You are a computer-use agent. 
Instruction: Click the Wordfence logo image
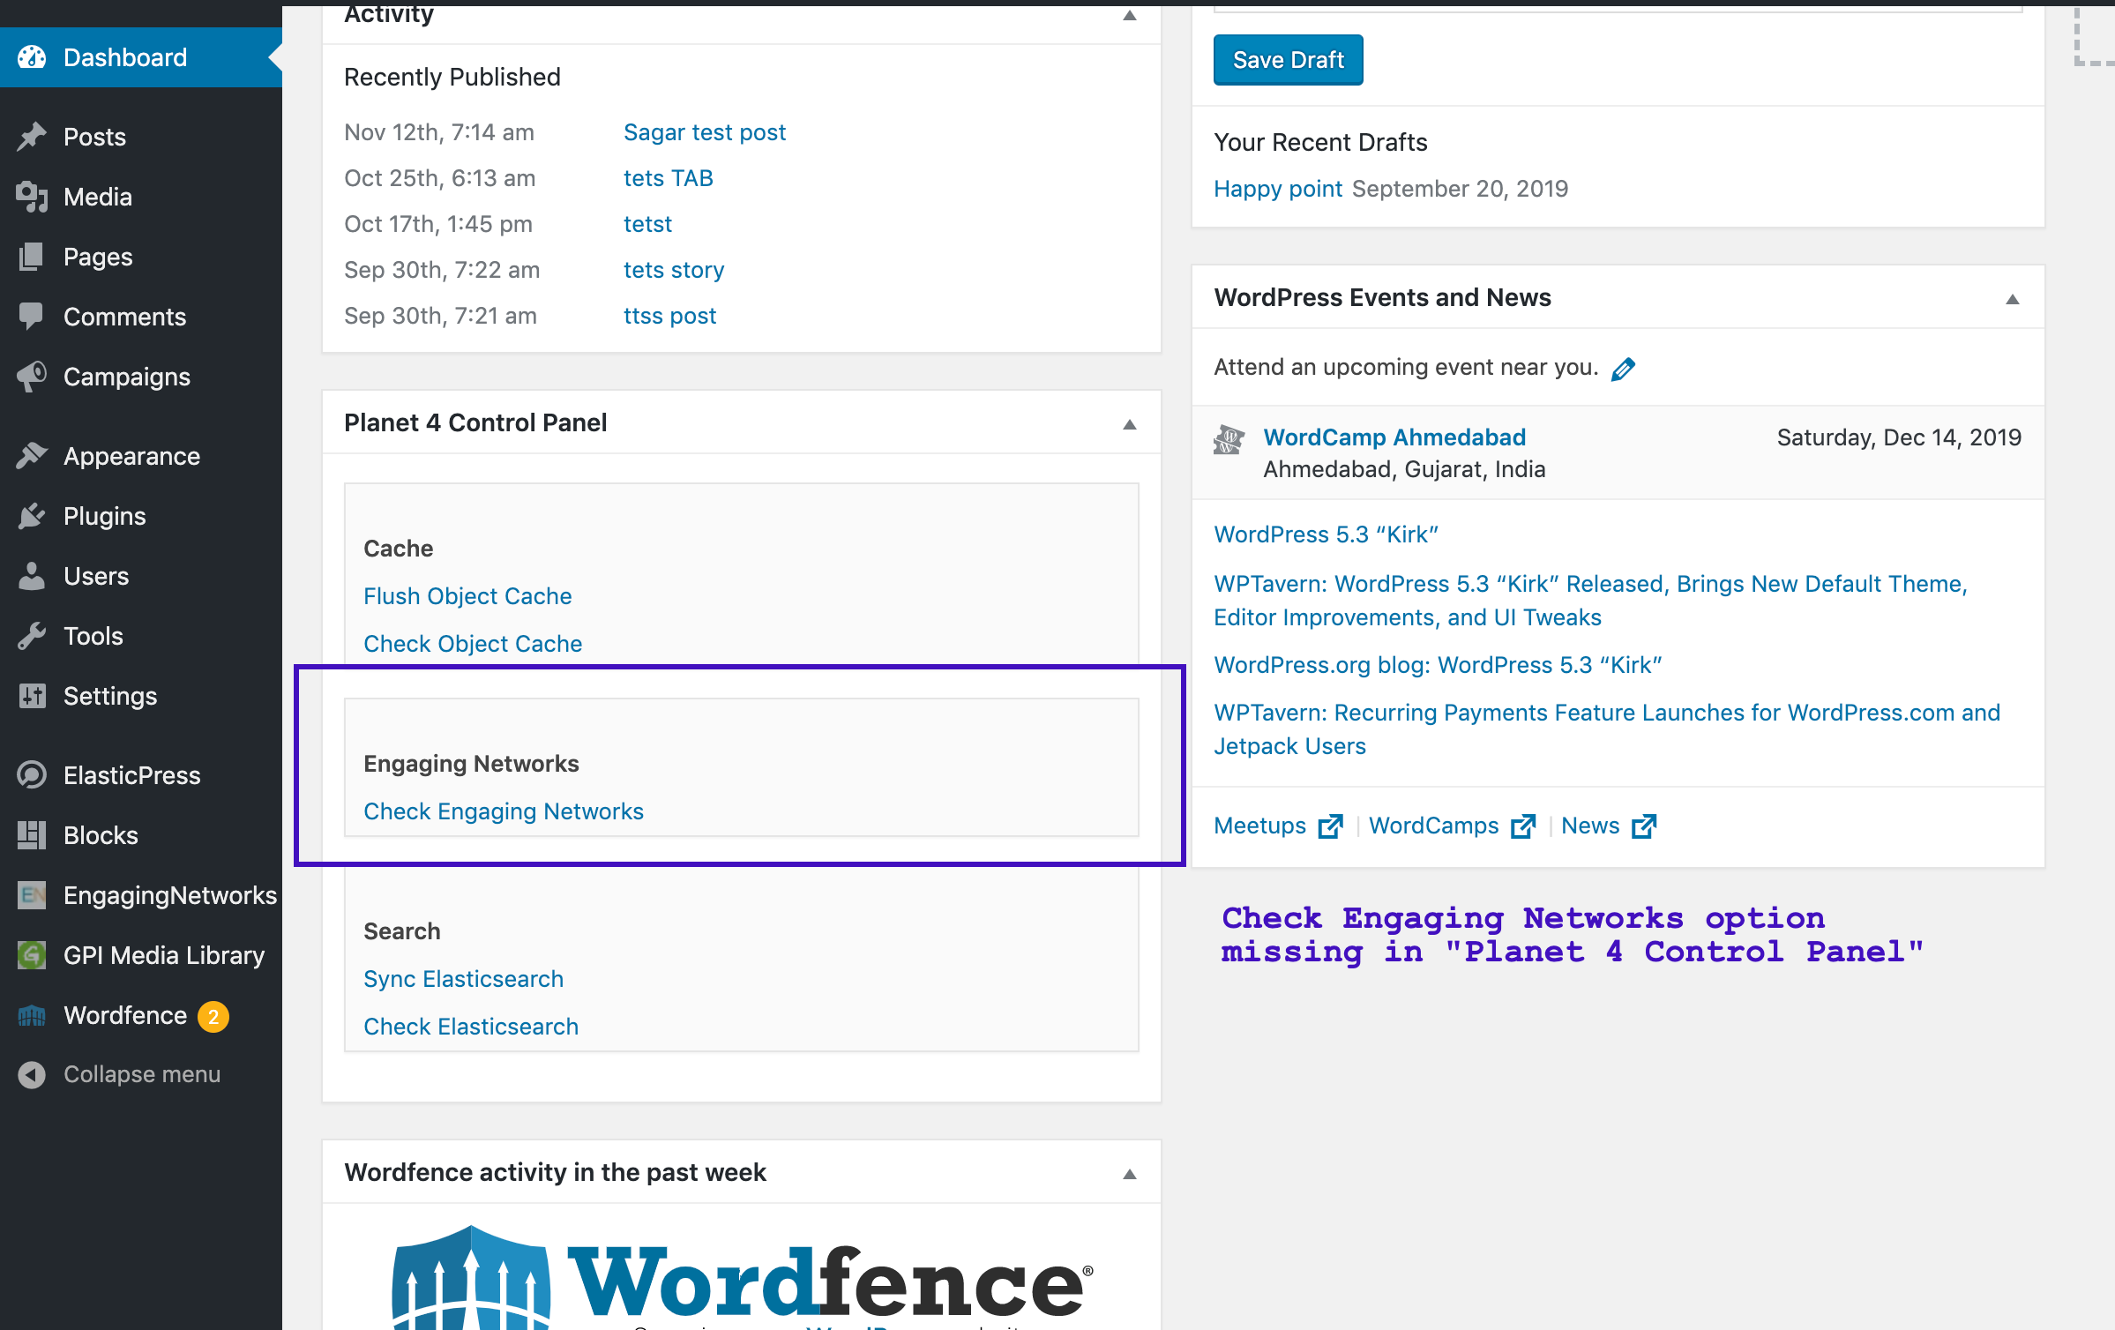(742, 1277)
